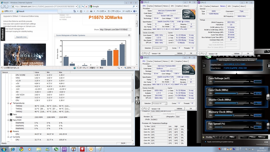Click Validate in the memory CPU-Z window

point(237,53)
